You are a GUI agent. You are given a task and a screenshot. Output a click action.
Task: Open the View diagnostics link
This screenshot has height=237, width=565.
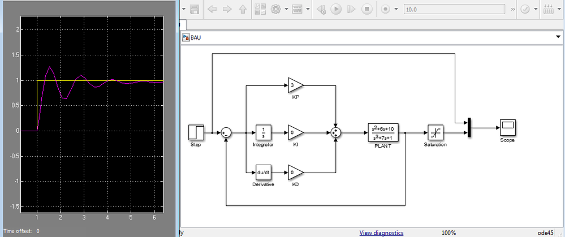[x=381, y=233]
